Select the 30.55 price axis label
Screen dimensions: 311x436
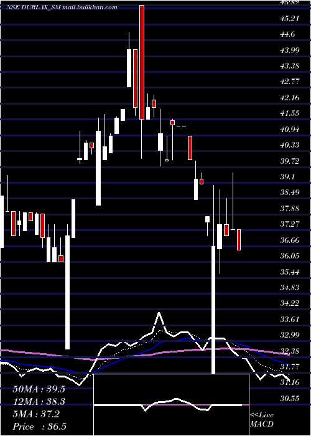tap(290, 398)
